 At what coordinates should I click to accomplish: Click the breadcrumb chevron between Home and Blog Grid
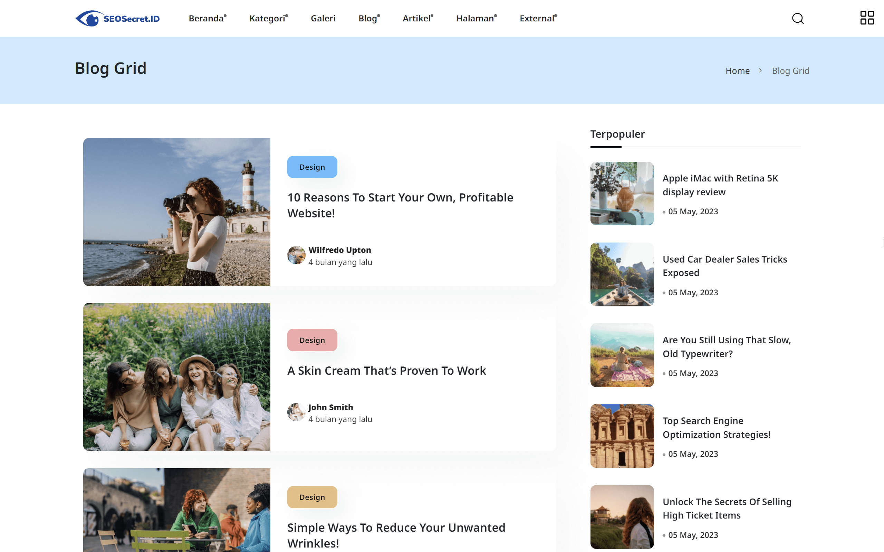point(760,70)
